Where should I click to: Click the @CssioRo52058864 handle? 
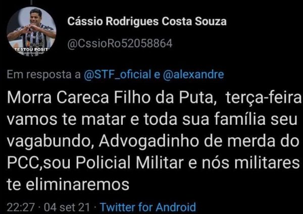point(120,43)
